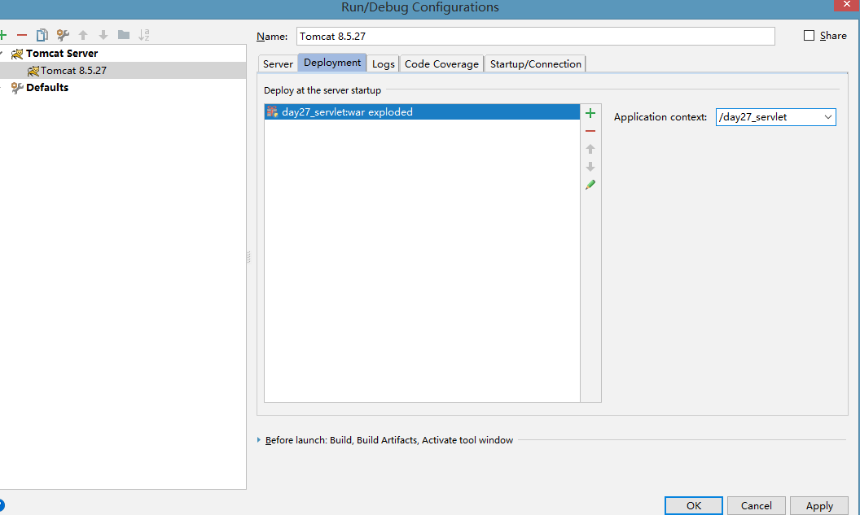
Task: Expand the Before launch section
Action: (259, 440)
